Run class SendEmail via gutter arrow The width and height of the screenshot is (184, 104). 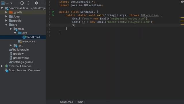53,12
